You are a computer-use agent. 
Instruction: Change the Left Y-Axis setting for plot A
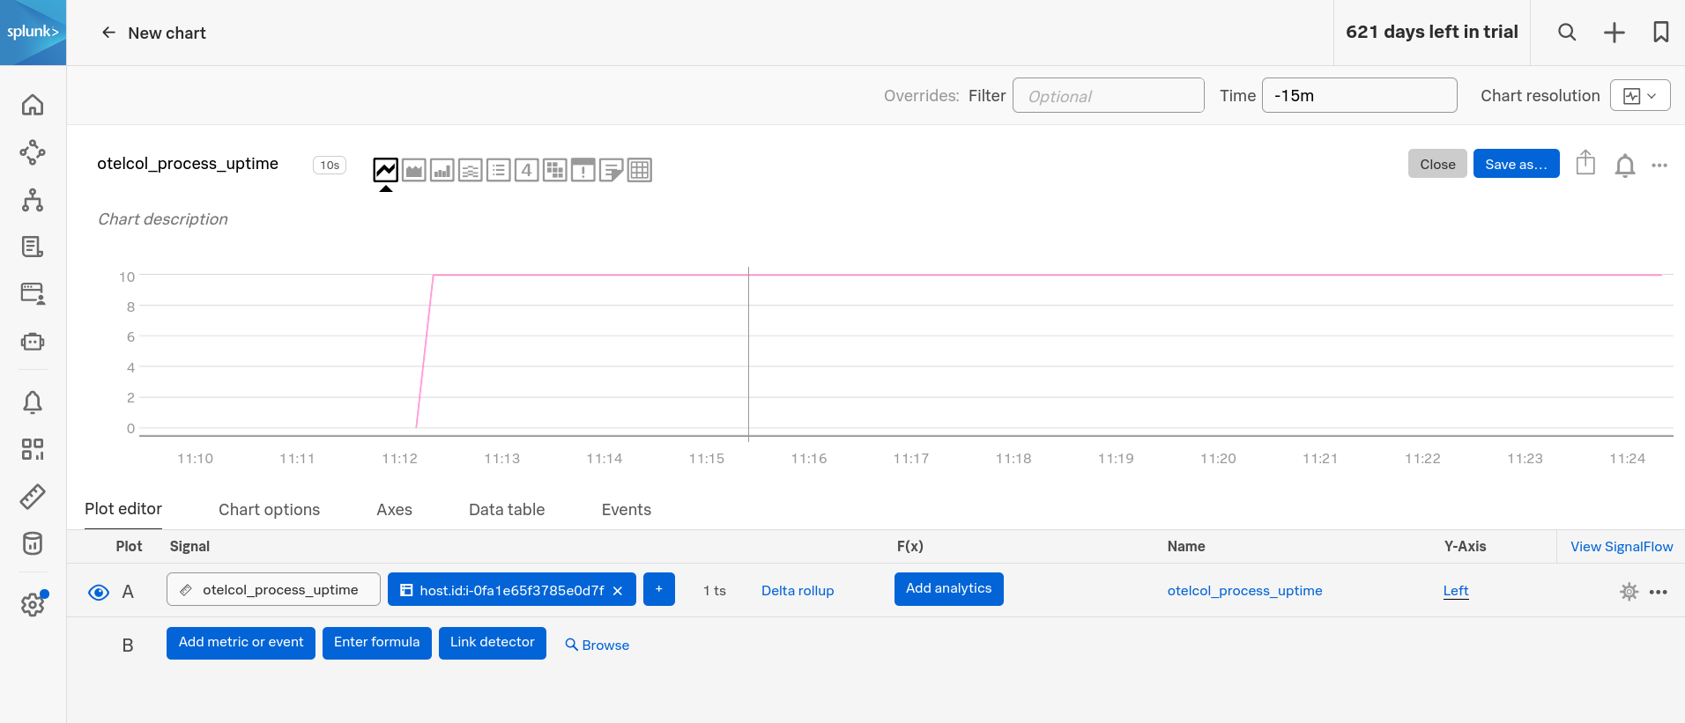1456,591
